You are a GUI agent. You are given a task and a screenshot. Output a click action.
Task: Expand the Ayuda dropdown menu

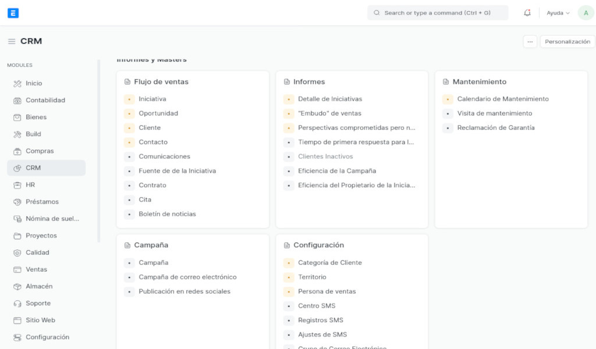(558, 13)
